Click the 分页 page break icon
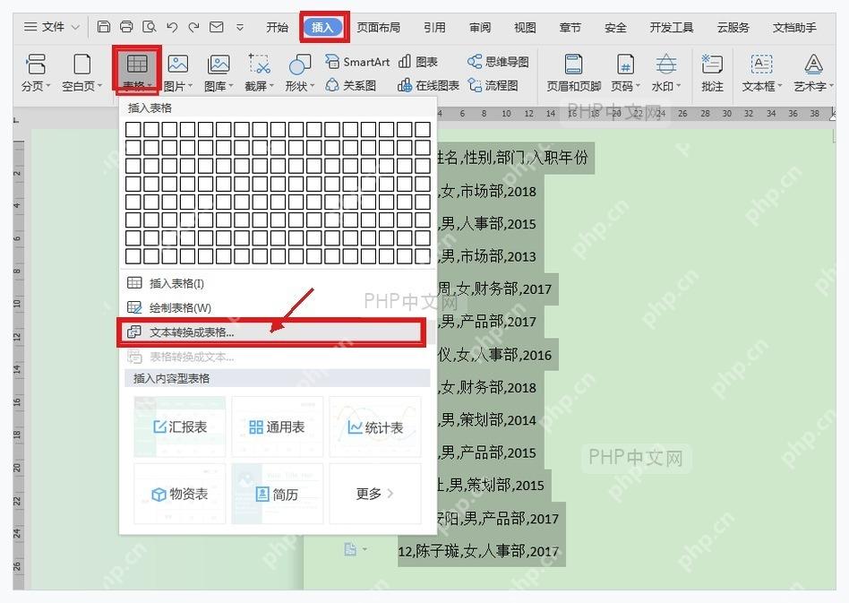Image resolution: width=849 pixels, height=603 pixels. (36, 64)
